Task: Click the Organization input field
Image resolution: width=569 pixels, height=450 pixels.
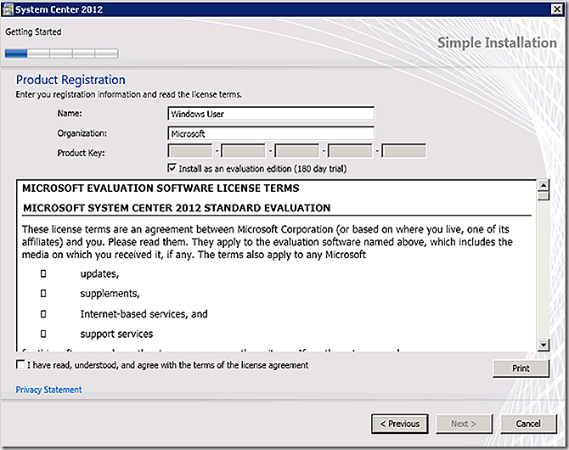Action: click(271, 133)
